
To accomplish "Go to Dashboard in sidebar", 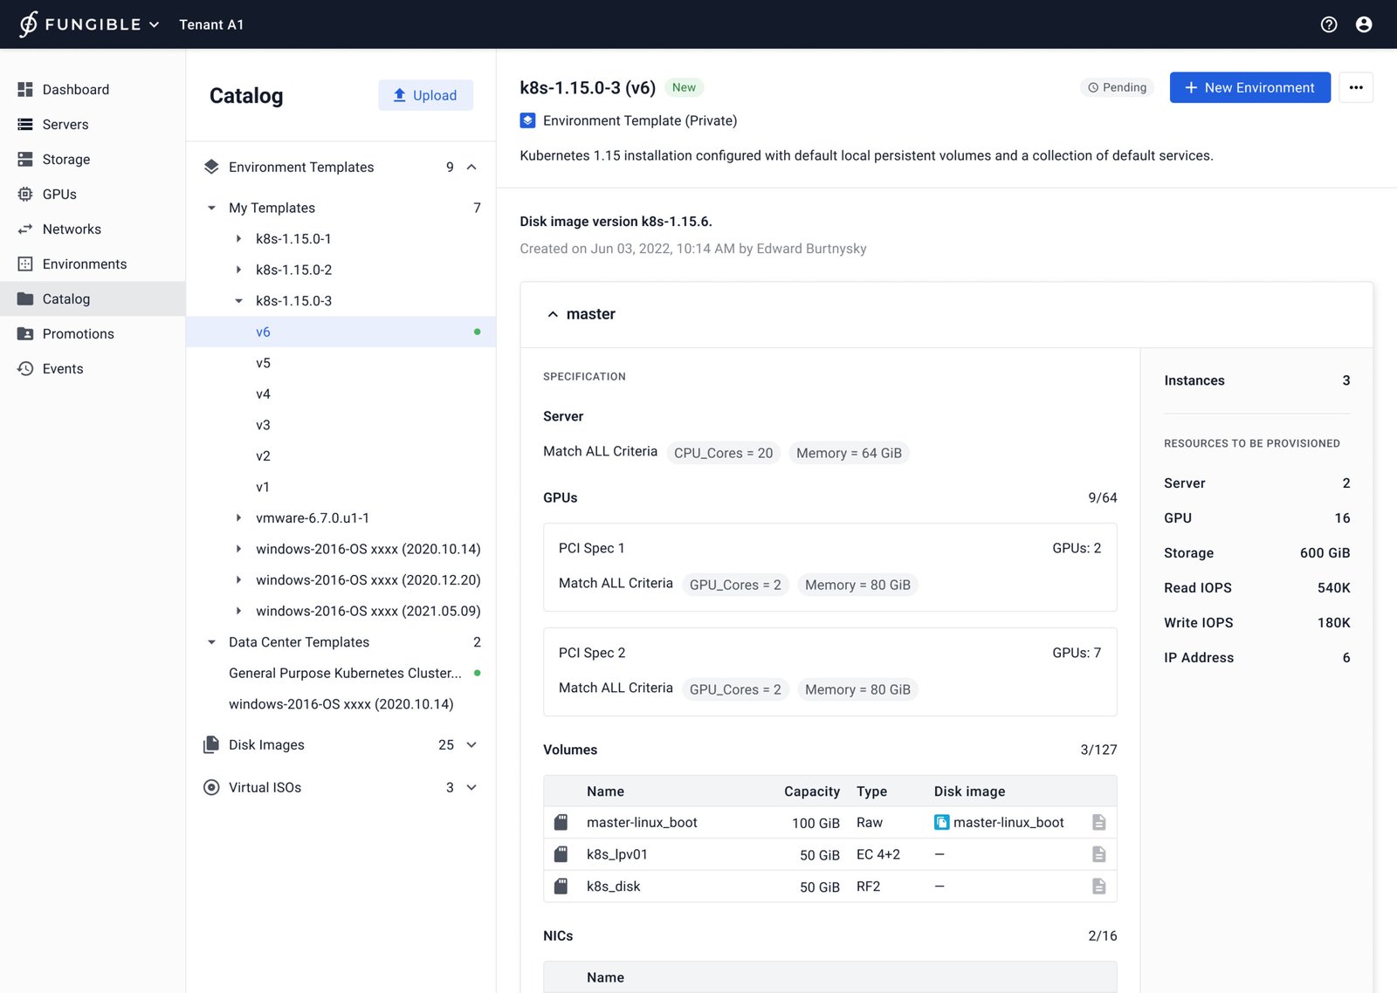I will (75, 90).
